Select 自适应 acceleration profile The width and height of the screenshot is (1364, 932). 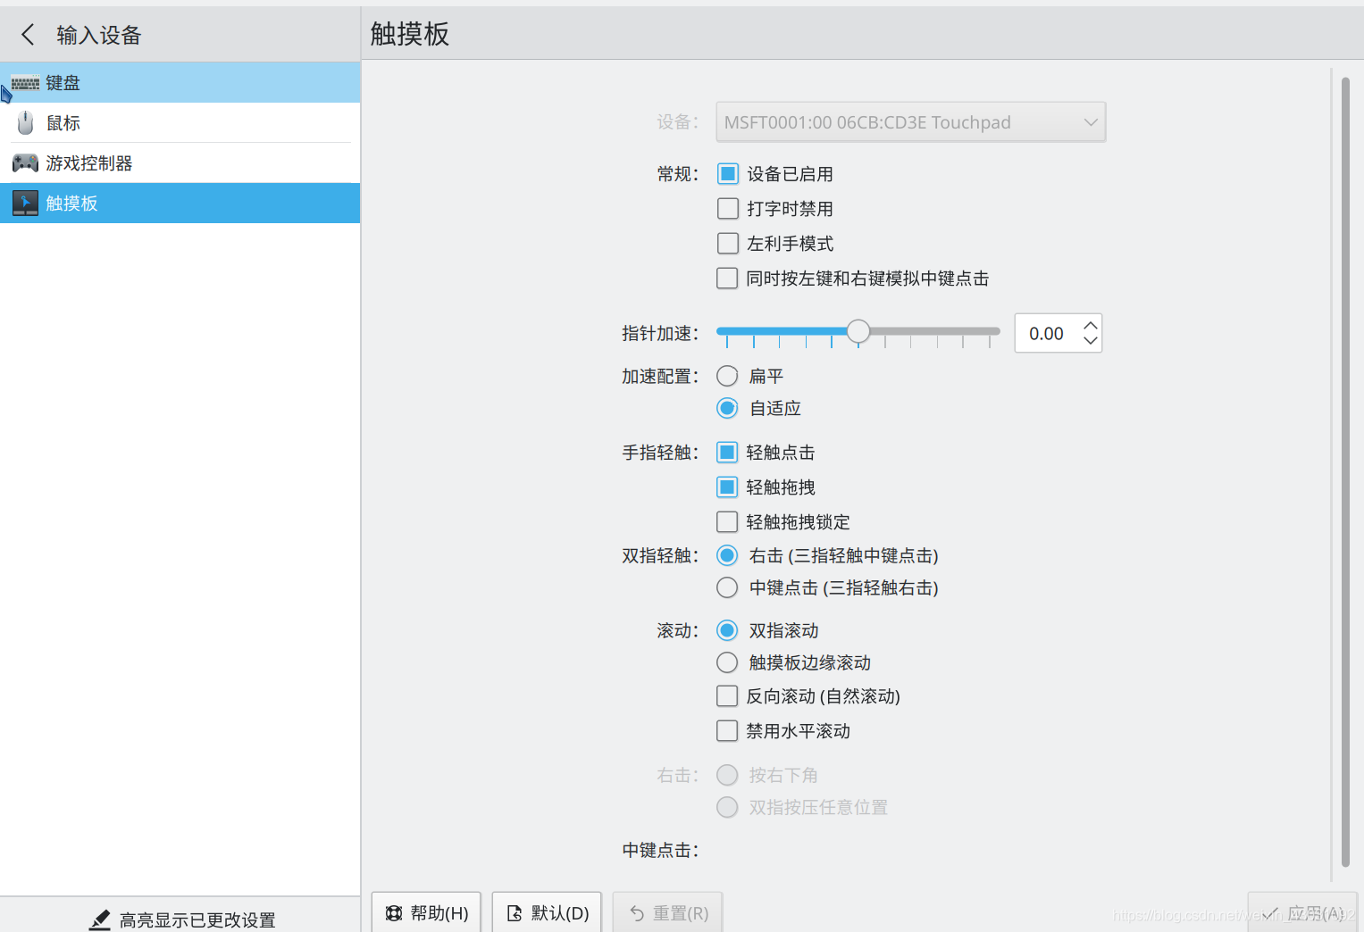pos(727,408)
